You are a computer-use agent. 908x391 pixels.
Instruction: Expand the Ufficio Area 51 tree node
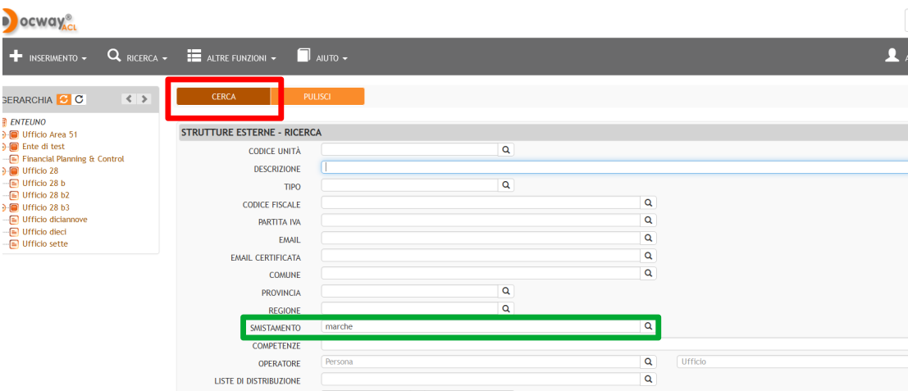4,134
